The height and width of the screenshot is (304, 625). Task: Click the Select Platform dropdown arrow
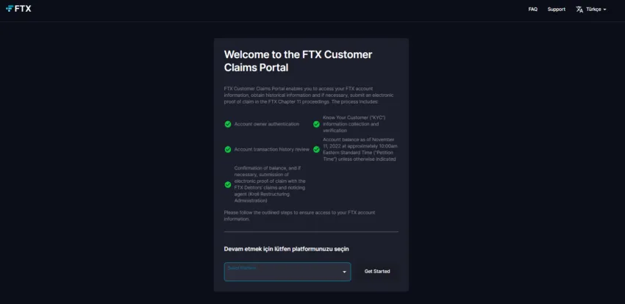344,272
